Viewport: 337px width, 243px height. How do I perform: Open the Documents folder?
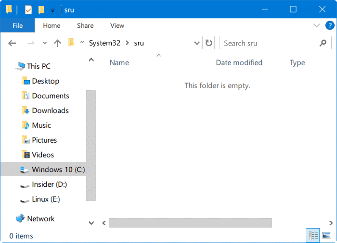[51, 96]
